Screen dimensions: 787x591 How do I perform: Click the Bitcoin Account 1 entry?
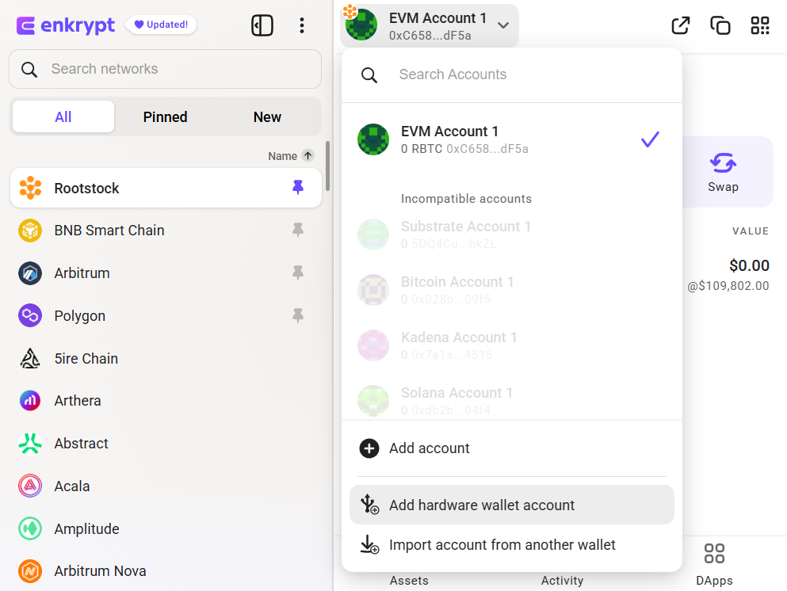tap(511, 290)
